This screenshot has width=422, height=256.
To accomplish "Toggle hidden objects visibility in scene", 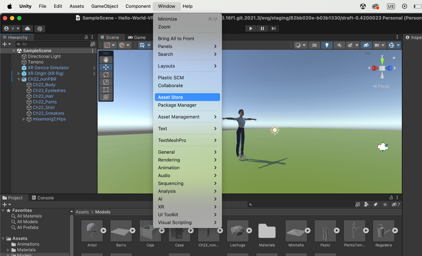I will 366,45.
